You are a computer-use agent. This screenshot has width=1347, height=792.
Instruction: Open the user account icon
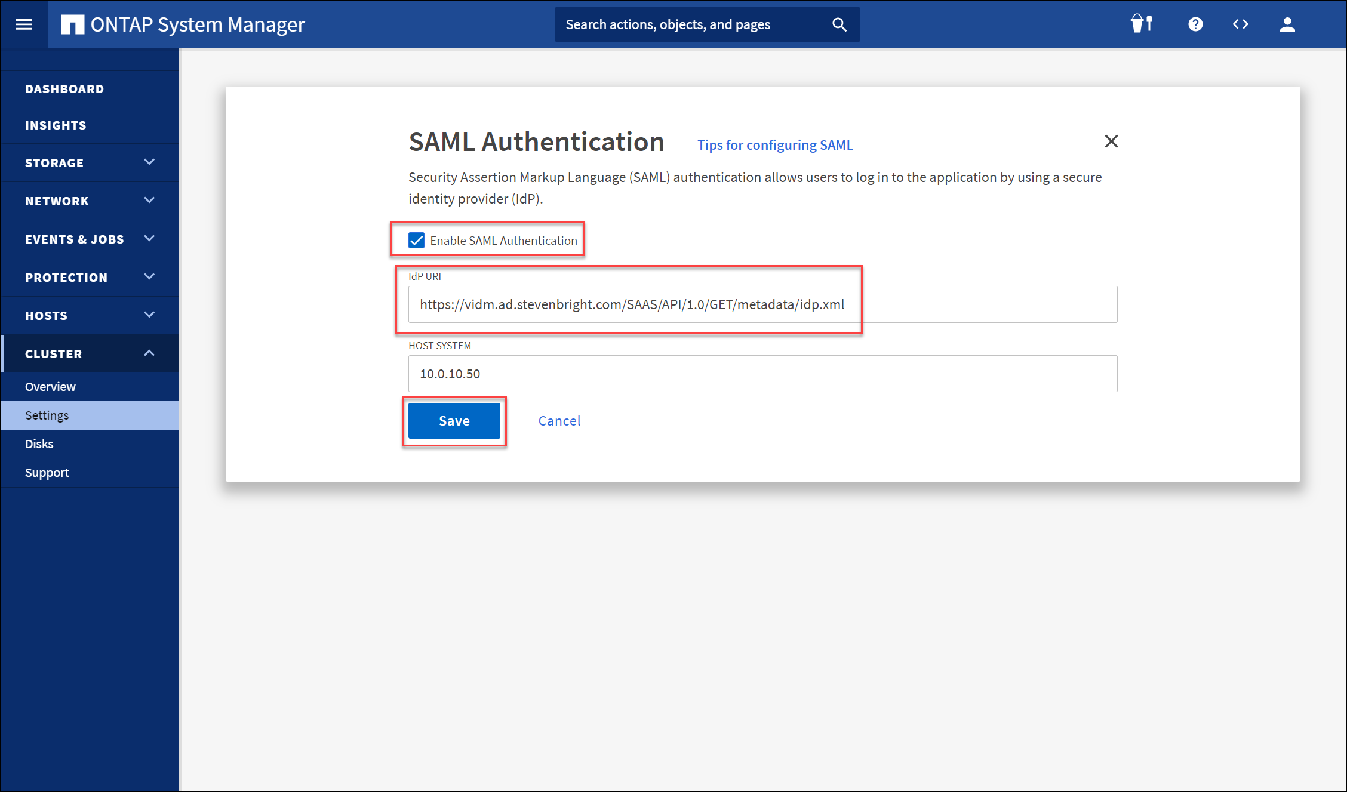click(x=1287, y=24)
